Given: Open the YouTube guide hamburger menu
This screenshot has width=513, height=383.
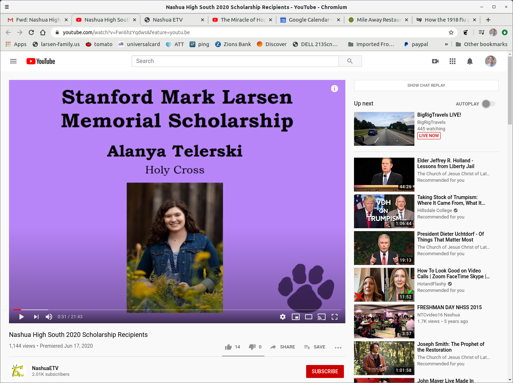Looking at the screenshot, I should point(13,61).
